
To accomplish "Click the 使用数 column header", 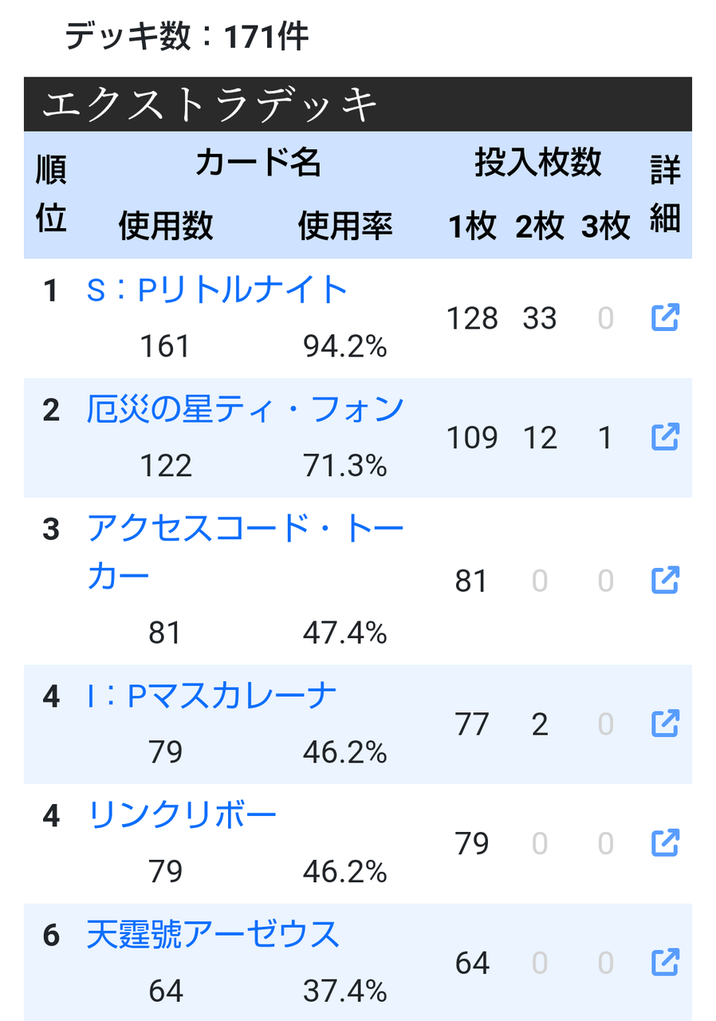I will (166, 227).
